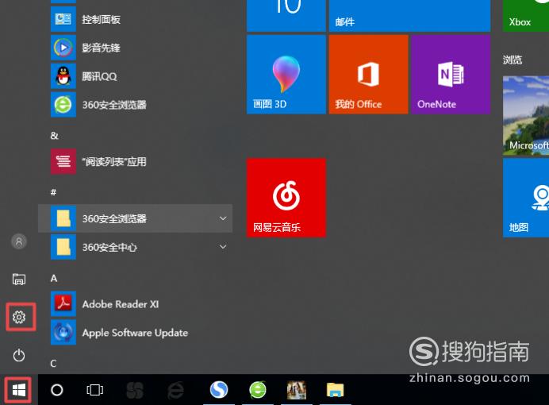
Task: Open File Explorer in the taskbar
Action: pos(335,390)
